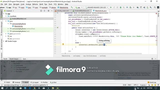
Task: Click the line:column 33:50 status indicator
Action: 124,85
